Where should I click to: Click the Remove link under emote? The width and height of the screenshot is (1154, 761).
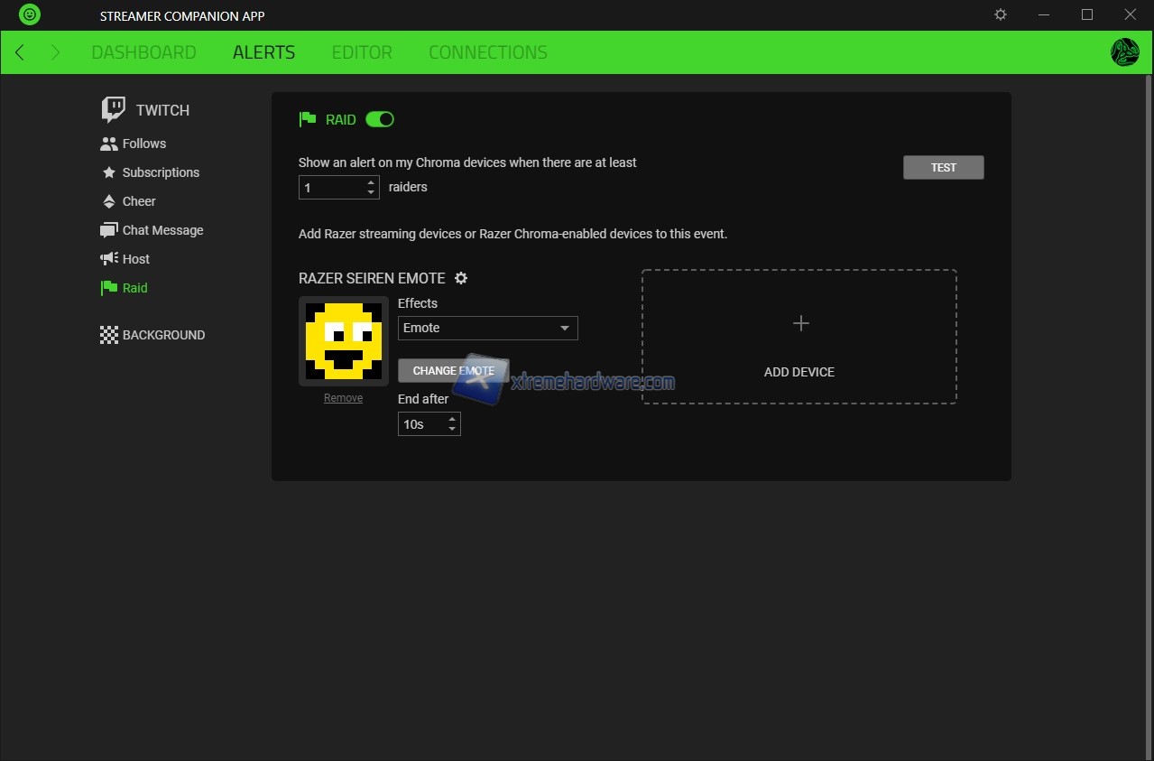click(343, 398)
